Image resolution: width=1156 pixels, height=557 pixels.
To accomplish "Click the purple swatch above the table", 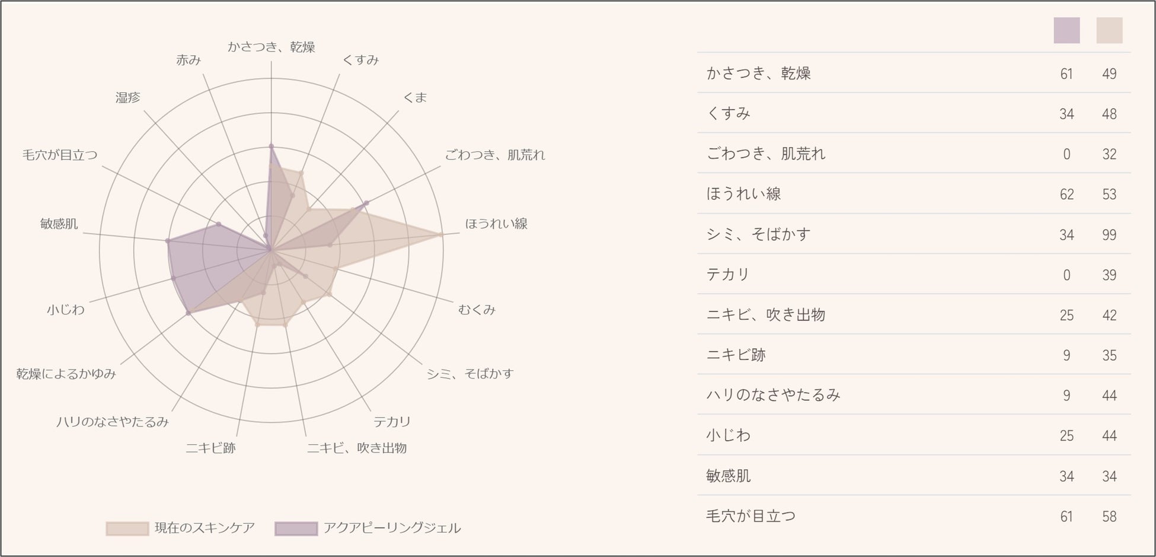I will click(x=1066, y=30).
